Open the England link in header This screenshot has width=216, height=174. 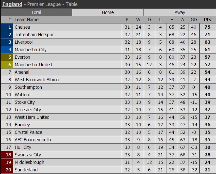[12, 4]
